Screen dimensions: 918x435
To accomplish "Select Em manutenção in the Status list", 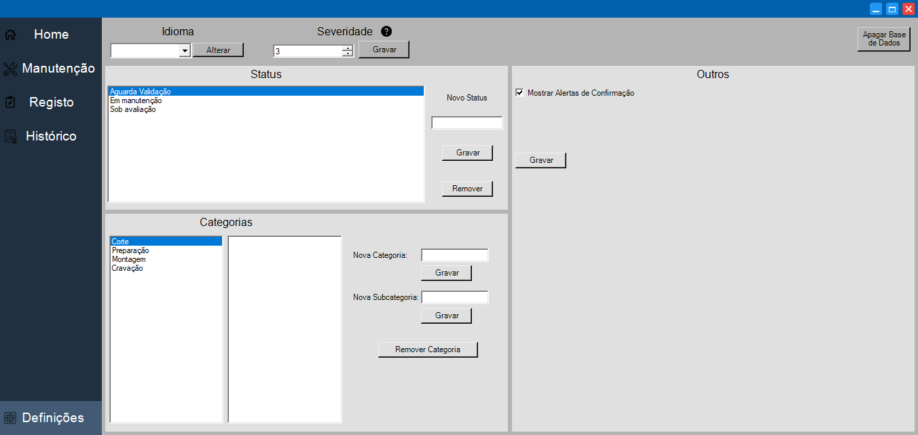I will click(x=137, y=100).
